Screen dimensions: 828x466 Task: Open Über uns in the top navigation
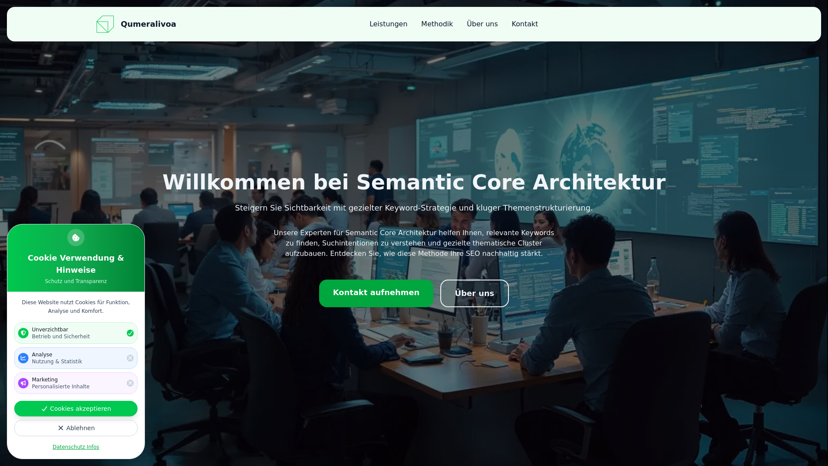pyautogui.click(x=482, y=24)
